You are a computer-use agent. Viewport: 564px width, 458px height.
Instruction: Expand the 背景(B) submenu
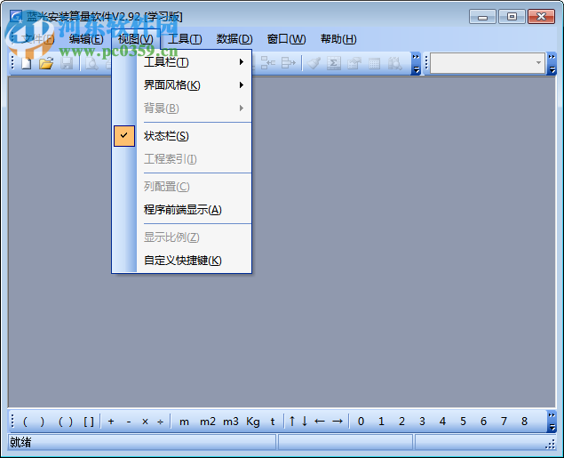(182, 108)
